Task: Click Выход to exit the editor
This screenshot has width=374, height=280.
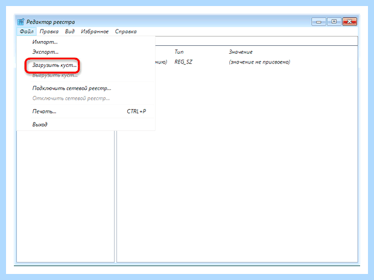Action: (86, 124)
